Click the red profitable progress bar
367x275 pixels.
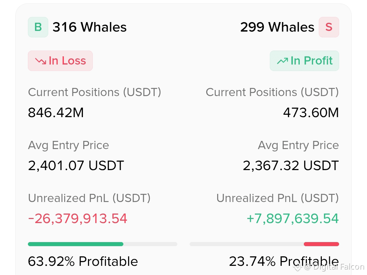[x=321, y=244]
